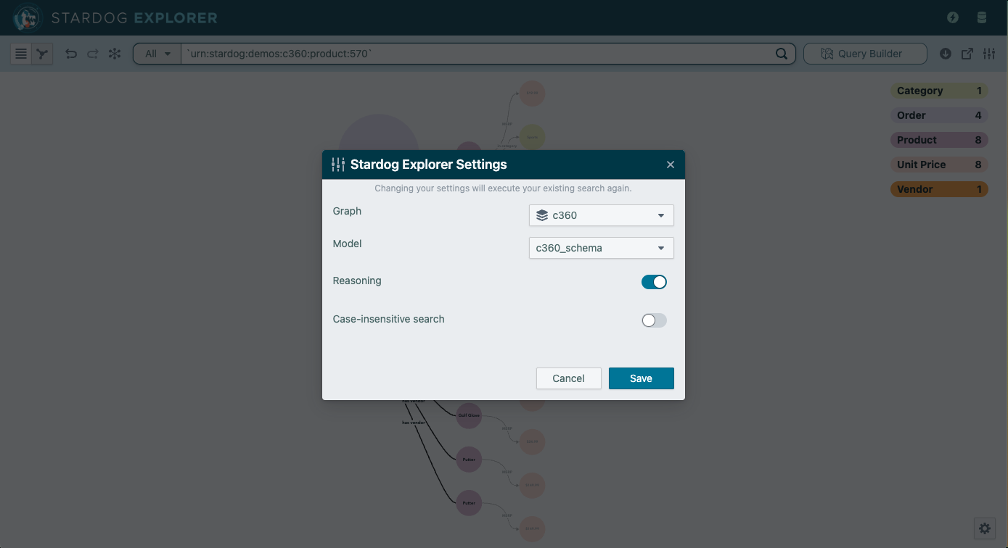Click the download results icon
Image resolution: width=1008 pixels, height=548 pixels.
point(945,53)
